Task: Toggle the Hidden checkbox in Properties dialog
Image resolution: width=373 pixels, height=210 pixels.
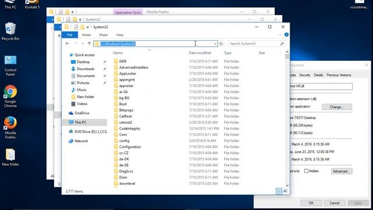Action: coord(306,171)
